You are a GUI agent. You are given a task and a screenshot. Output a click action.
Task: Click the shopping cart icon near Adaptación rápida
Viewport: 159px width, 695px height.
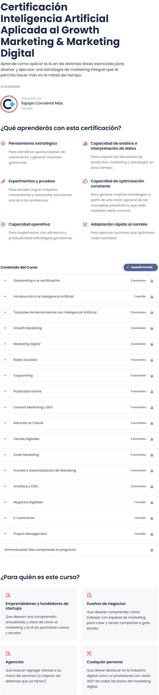[85, 224]
